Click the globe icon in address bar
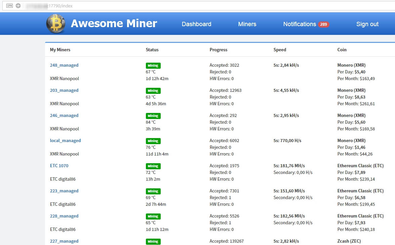The height and width of the screenshot is (245, 395). pos(18,6)
